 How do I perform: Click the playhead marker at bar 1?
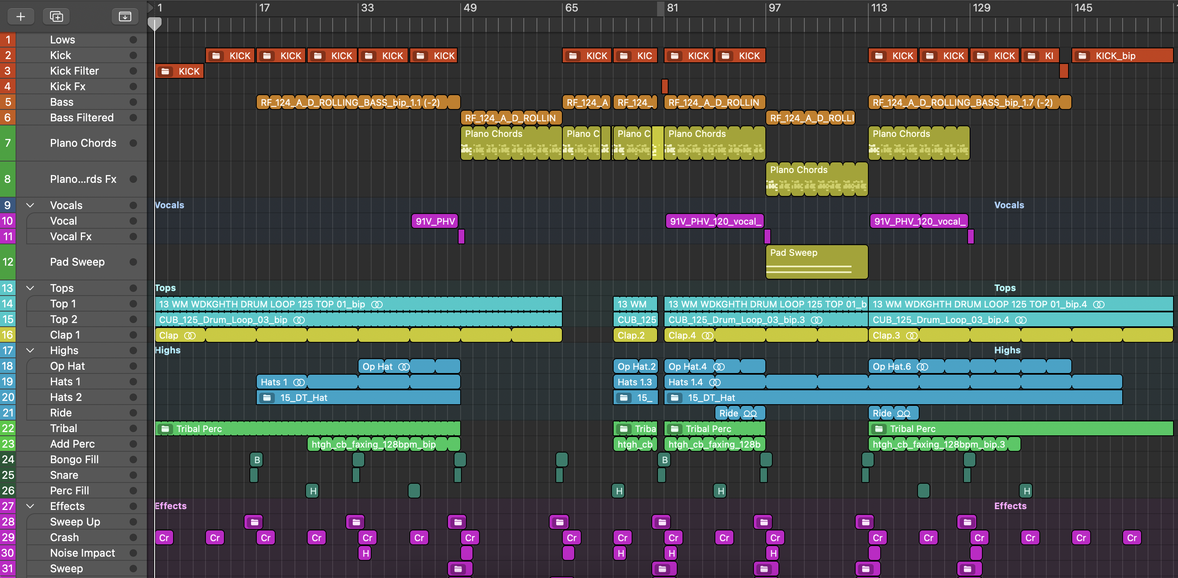(x=155, y=24)
